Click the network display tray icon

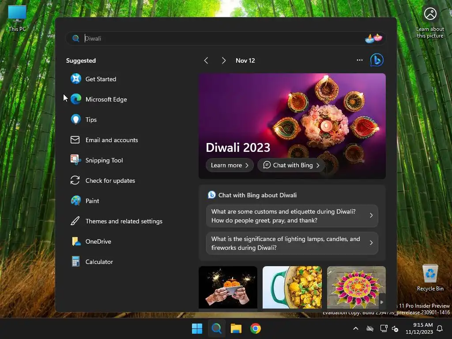(384, 328)
